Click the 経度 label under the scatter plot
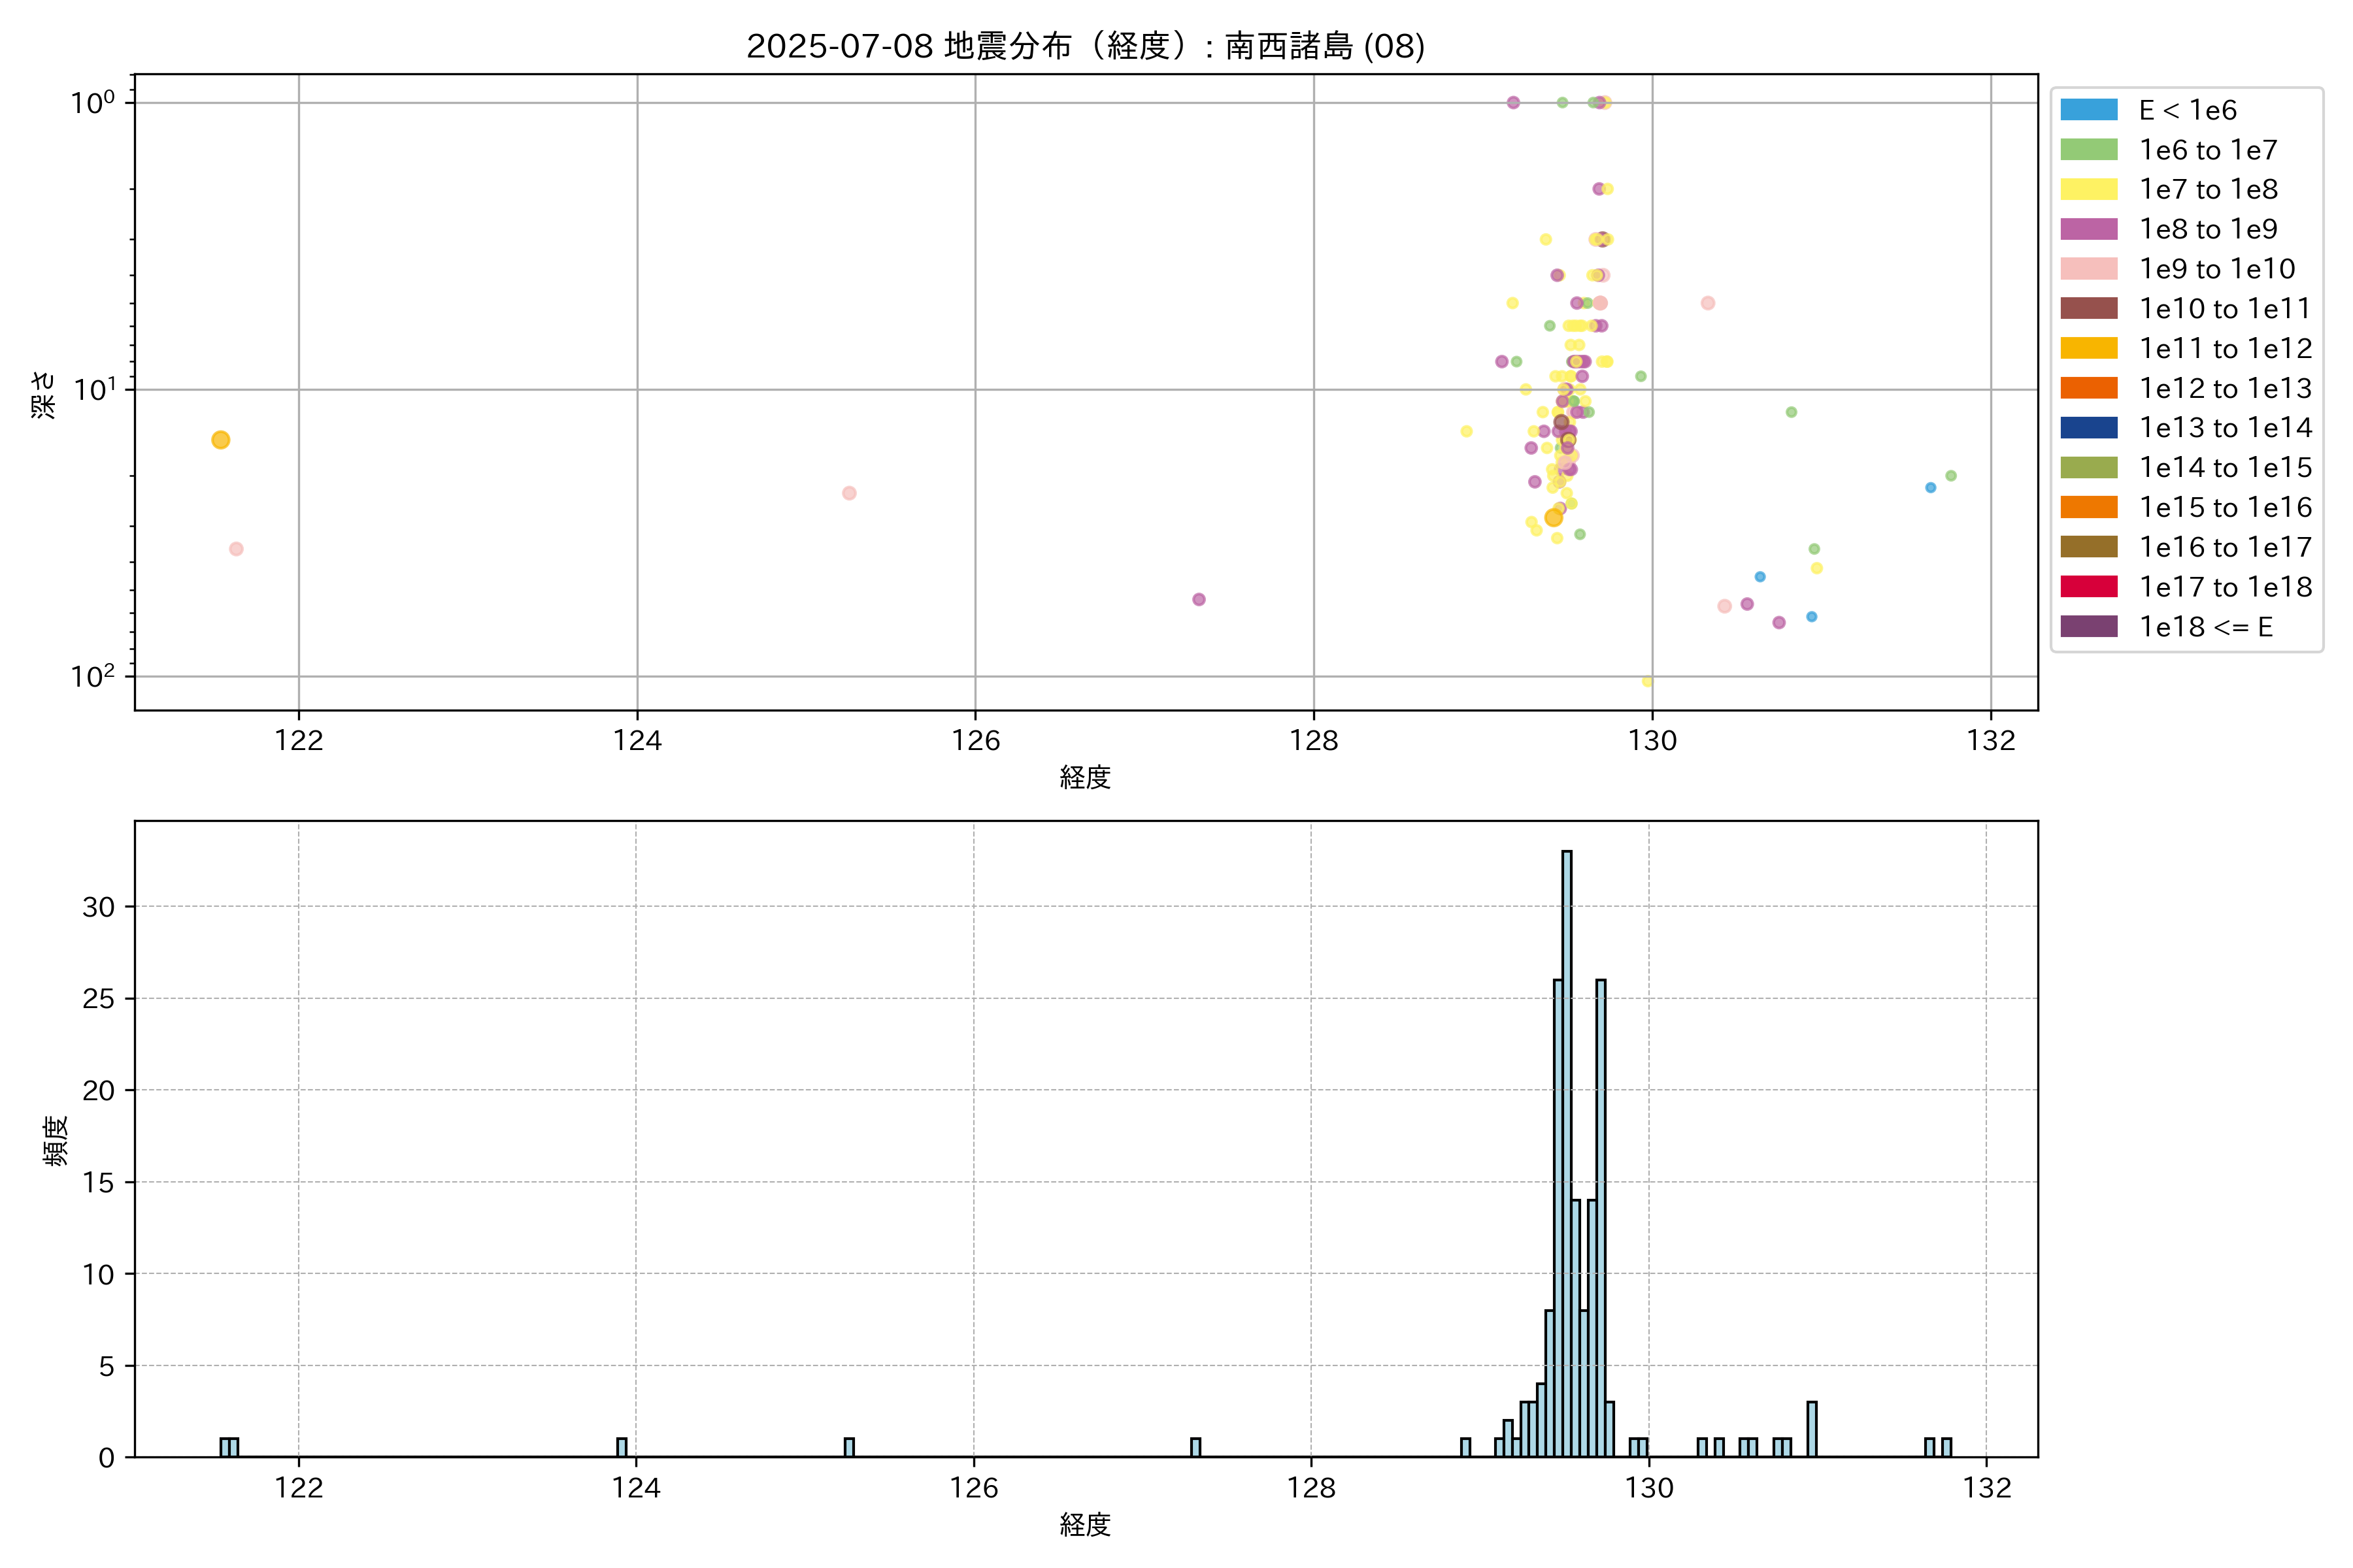Screen dimensions: 2353x1568 tap(1086, 777)
